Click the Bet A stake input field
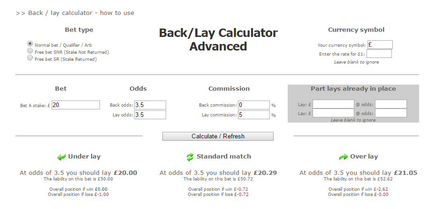Viewport: 436px width, 209px height. pyautogui.click(x=76, y=105)
